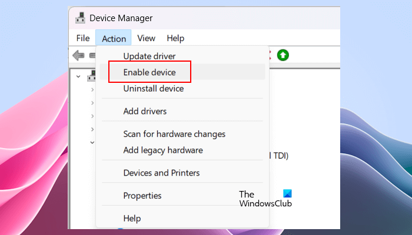Select Scan for hardware changes
Image resolution: width=412 pixels, height=235 pixels.
pos(174,134)
